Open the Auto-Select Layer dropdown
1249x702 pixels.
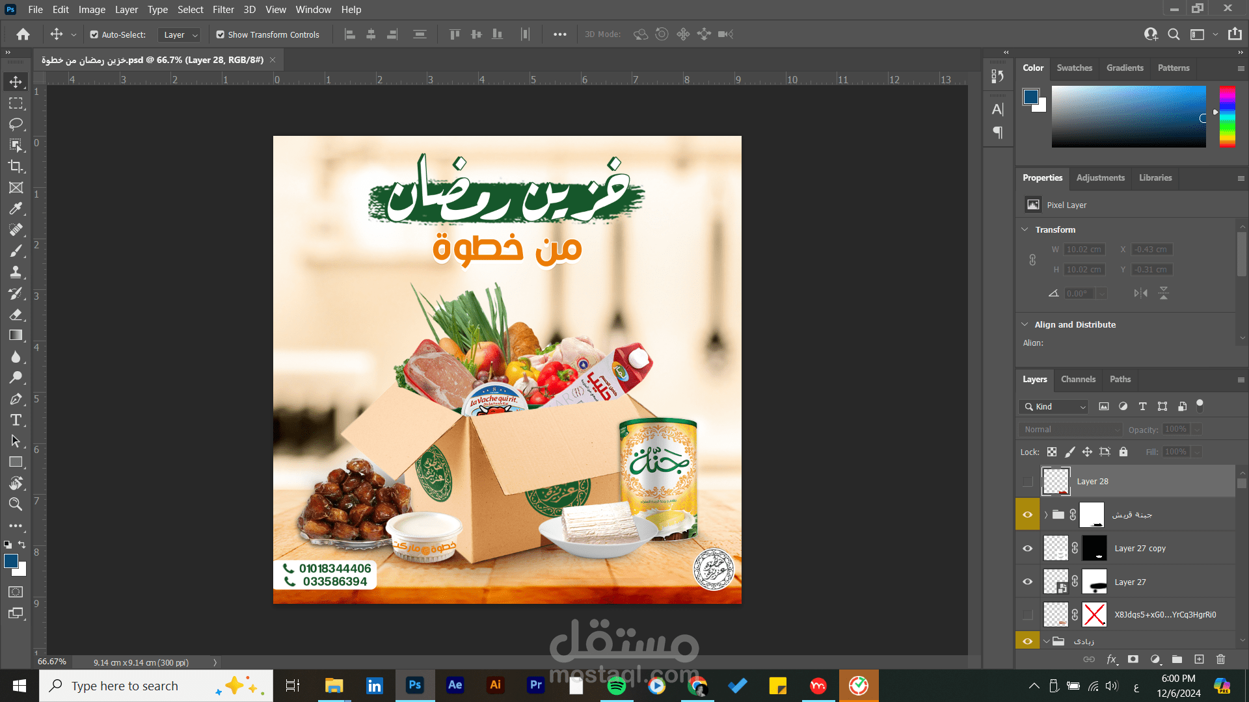(179, 34)
